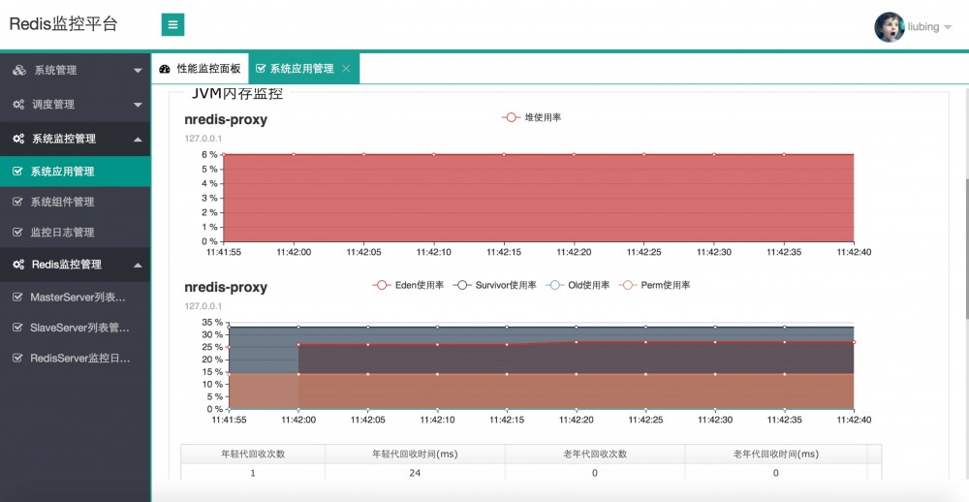Click check icon beside SlaveServer列表管

(x=17, y=328)
